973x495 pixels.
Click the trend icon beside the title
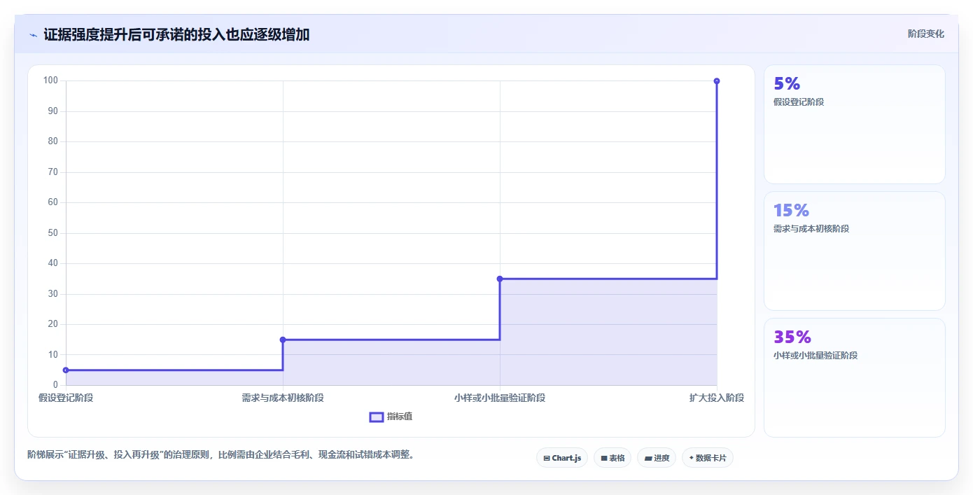tap(34, 35)
